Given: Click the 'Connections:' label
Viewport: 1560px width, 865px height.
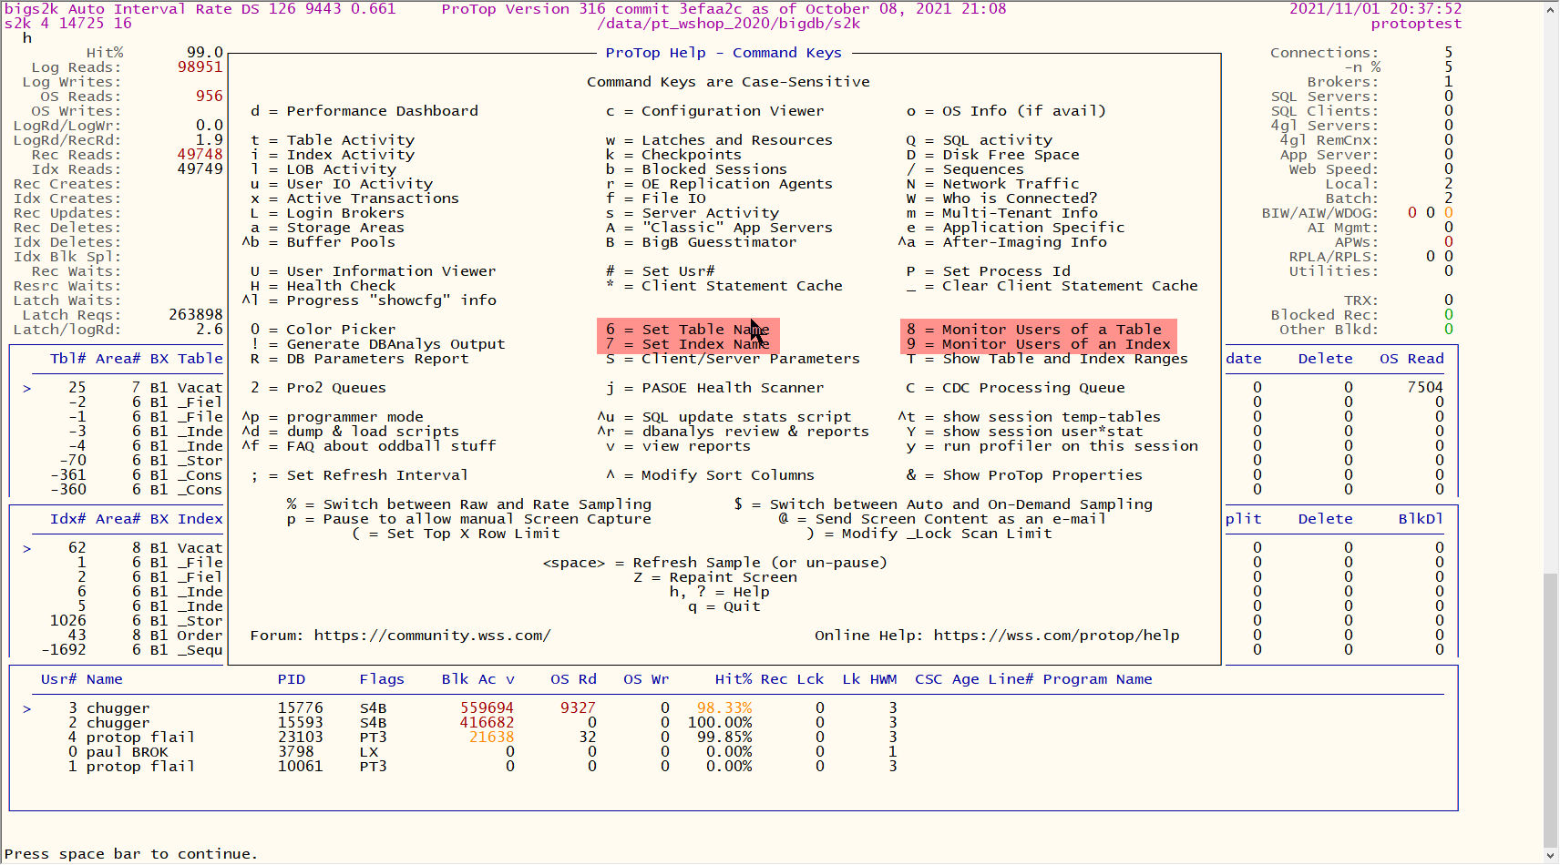Looking at the screenshot, I should pyautogui.click(x=1325, y=53).
